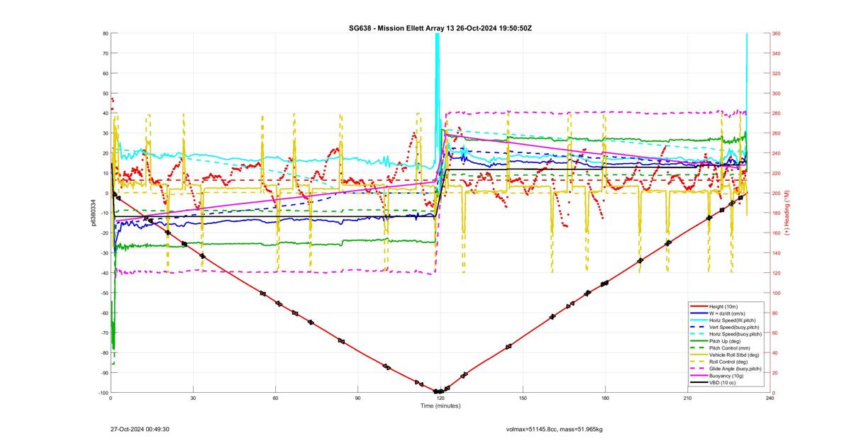
Task: Click the "p6380334" vertical axis label
Action: [93, 213]
